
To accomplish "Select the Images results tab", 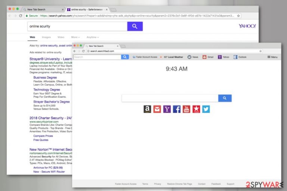I will (46, 37).
